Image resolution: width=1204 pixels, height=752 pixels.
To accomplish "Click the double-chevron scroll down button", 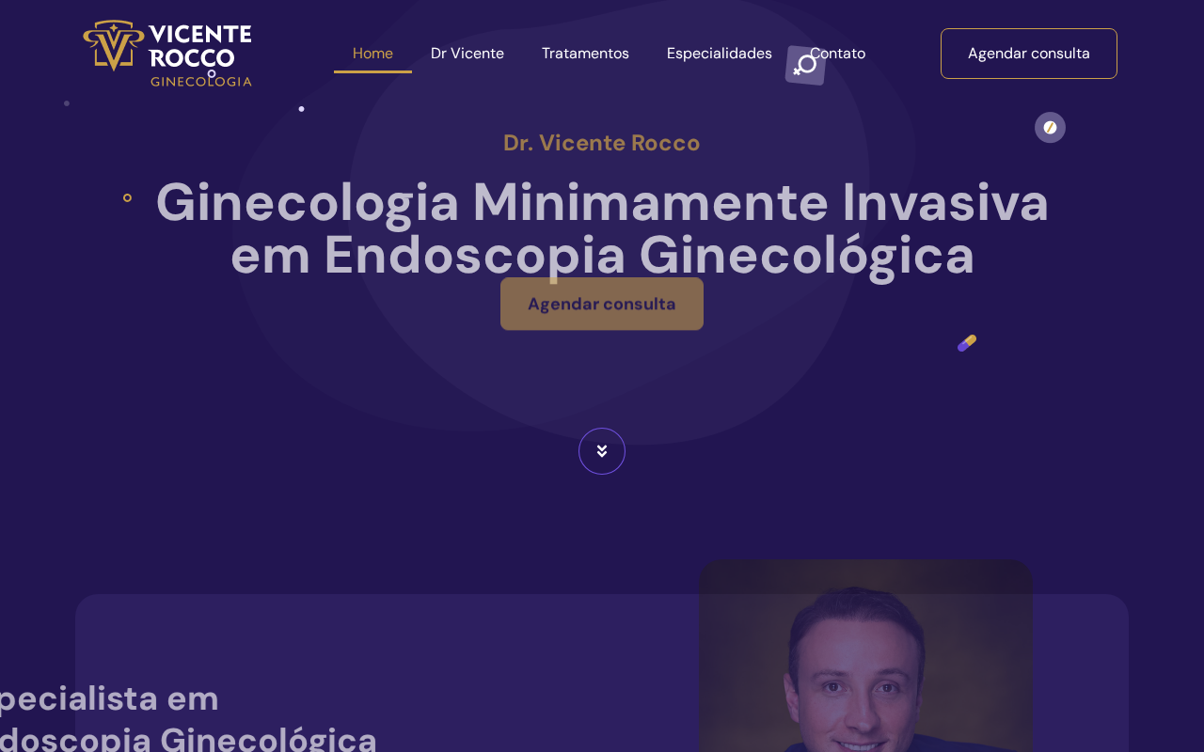I will coord(602,451).
